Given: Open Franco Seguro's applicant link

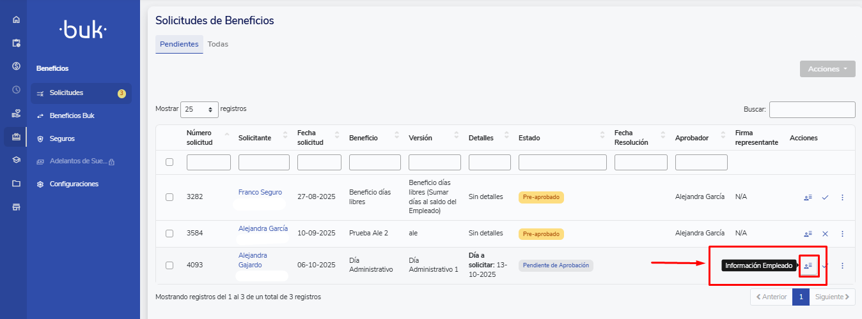Looking at the screenshot, I should pos(260,192).
